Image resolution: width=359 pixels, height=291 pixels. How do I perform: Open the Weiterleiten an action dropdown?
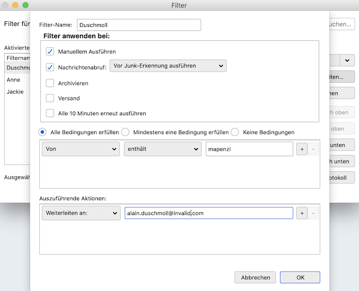coord(80,213)
